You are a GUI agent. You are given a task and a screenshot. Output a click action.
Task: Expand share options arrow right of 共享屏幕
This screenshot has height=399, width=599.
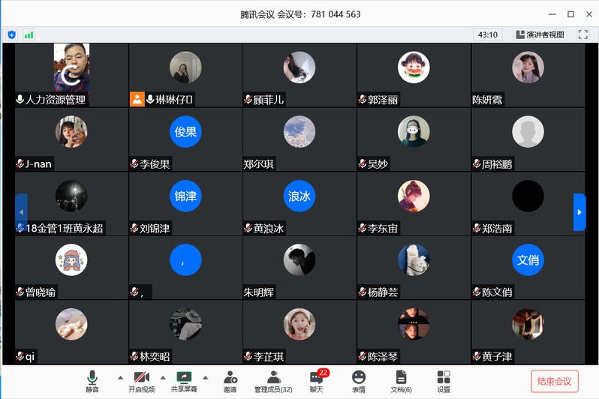tap(205, 377)
